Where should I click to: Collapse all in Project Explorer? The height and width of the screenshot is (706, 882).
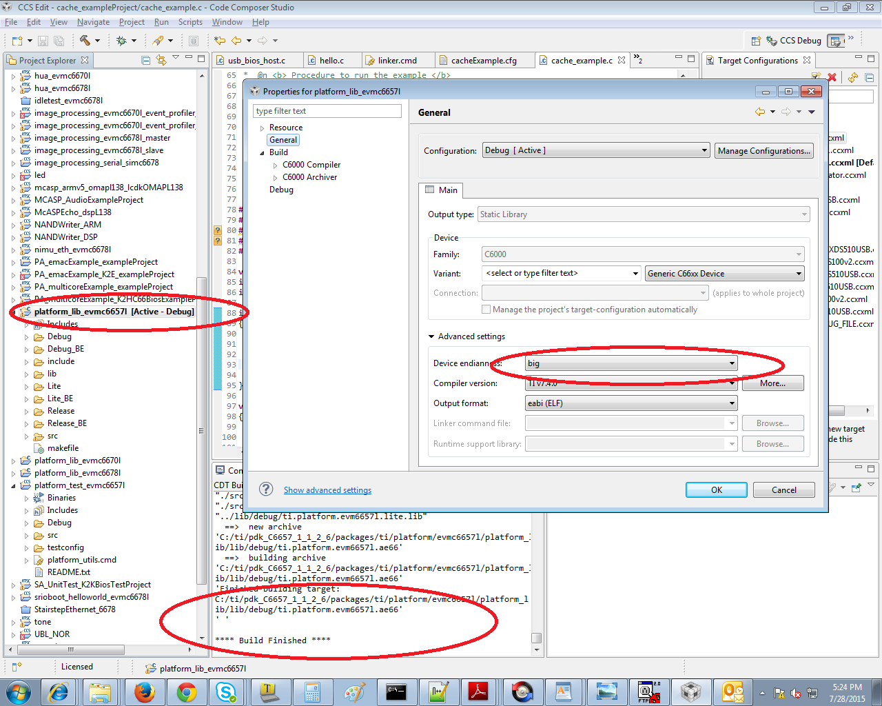click(x=146, y=60)
